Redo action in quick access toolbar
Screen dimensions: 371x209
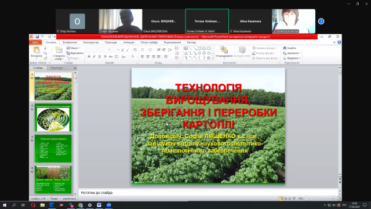[49, 37]
